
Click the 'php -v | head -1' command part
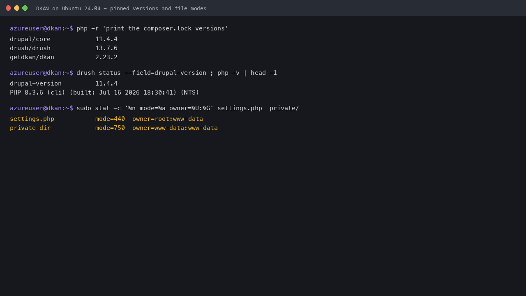point(247,73)
